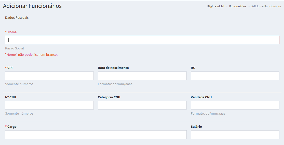Click the Salário field label

pyautogui.click(x=196, y=127)
